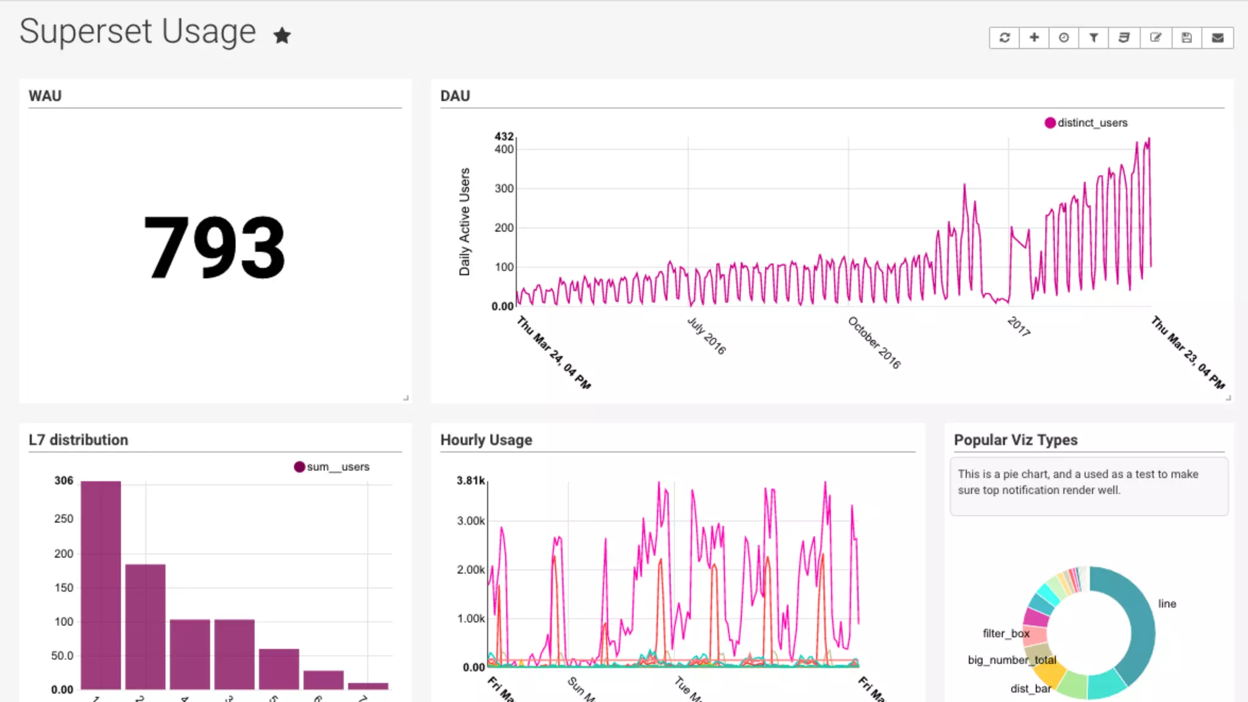
Task: Open the refresh interval clock icon
Action: pos(1064,38)
